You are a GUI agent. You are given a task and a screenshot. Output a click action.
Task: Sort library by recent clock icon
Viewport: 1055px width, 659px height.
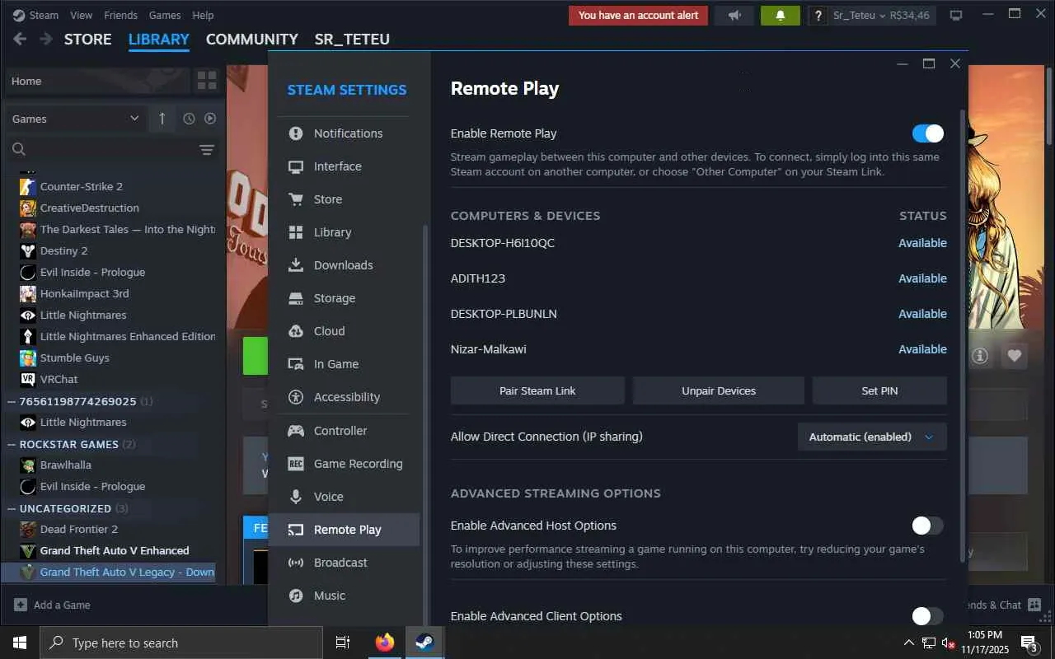[189, 119]
